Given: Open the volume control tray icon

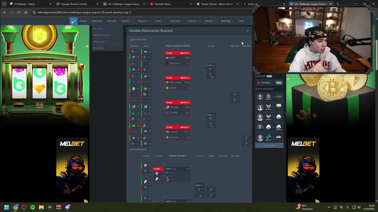Looking at the screenshot, I should [359, 207].
